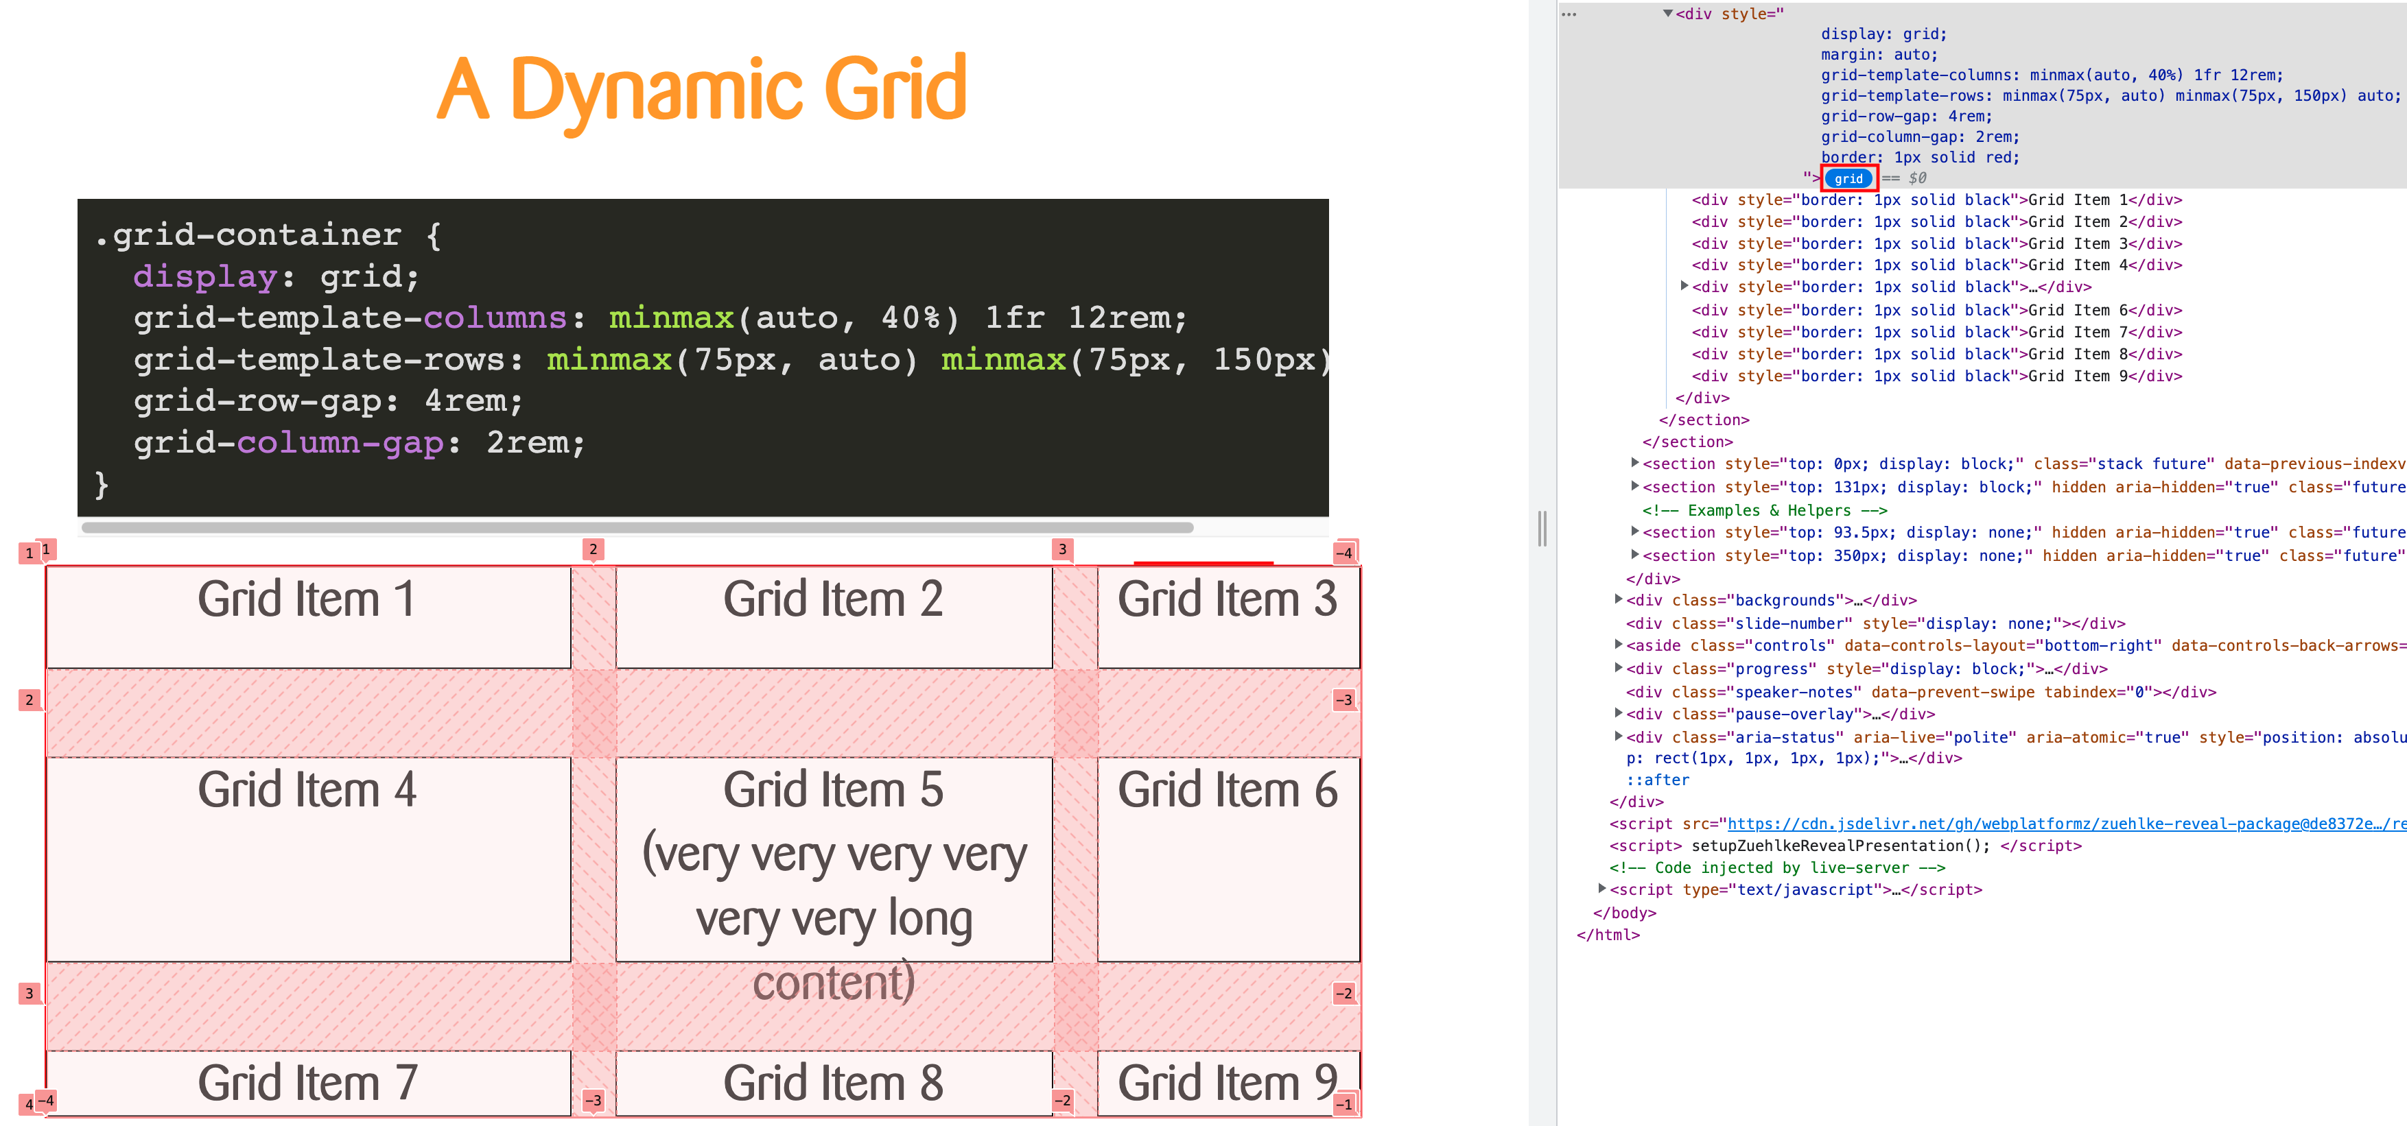Expand the div class aria-status node
This screenshot has height=1126, width=2407.
pos(1619,736)
